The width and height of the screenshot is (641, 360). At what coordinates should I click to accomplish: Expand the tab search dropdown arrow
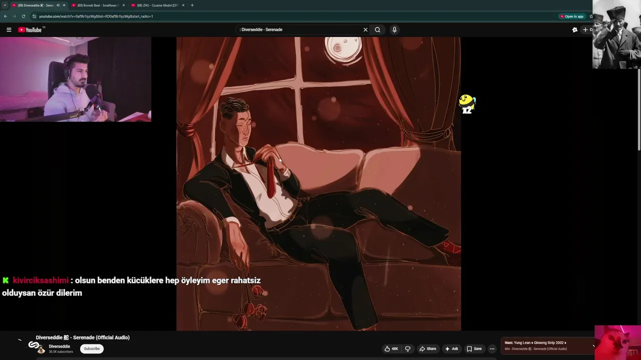(x=5, y=5)
